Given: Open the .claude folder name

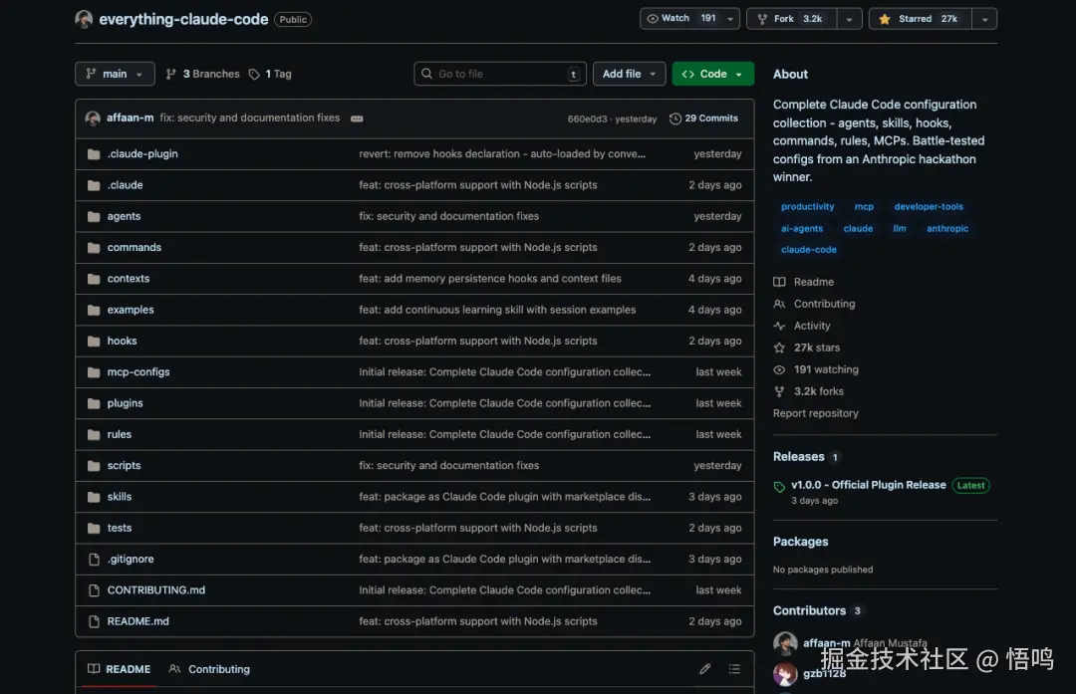Looking at the screenshot, I should tap(125, 185).
